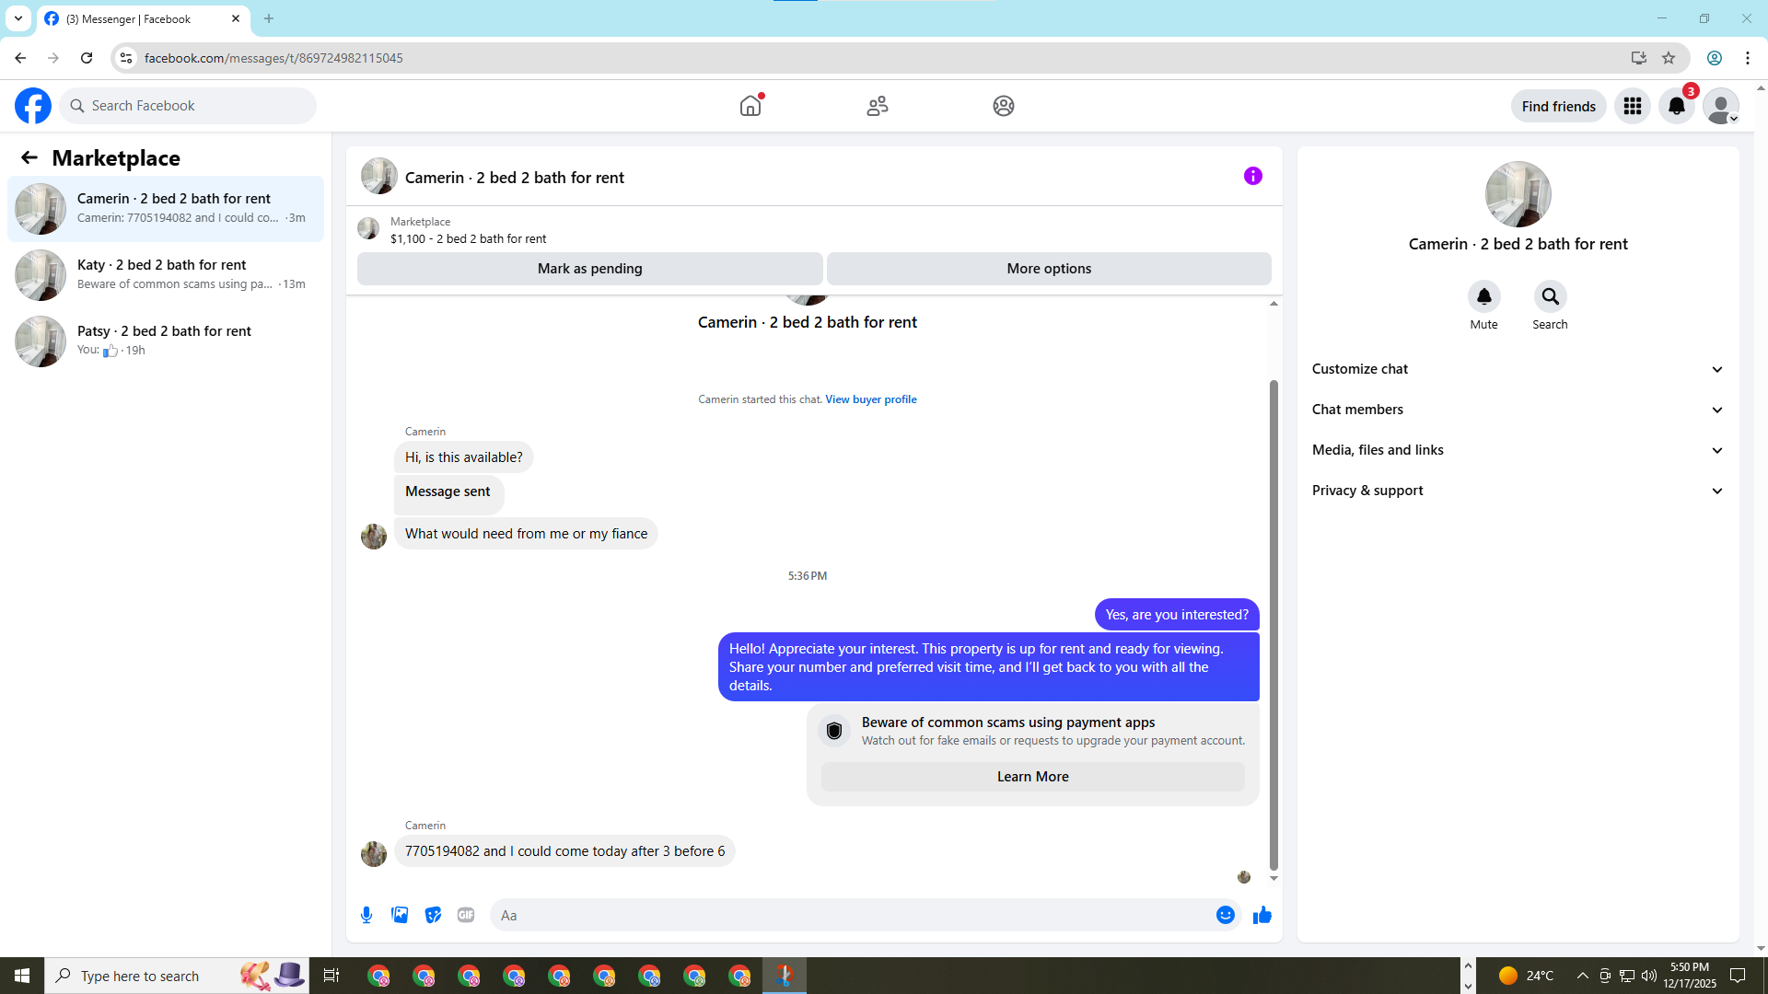Click the voice clip microphone icon
Image resolution: width=1768 pixels, height=994 pixels.
click(x=366, y=915)
